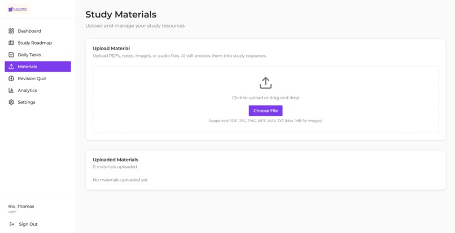Viewport: 455px width, 233px height.
Task: Click the Analytics bar chart icon
Action: 11,90
